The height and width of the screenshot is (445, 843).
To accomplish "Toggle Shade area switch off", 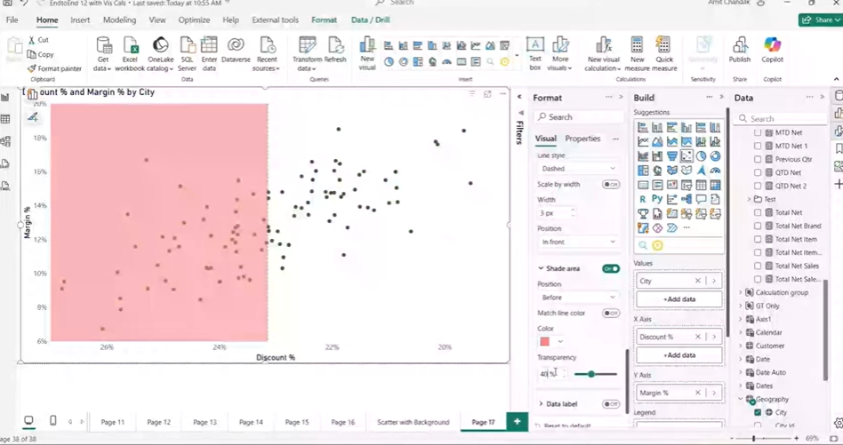I will click(611, 268).
